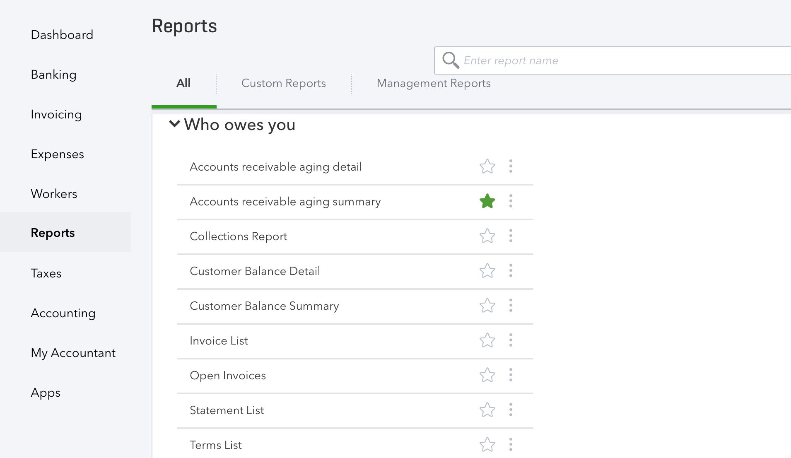Unfavorite Accounts receivable aging summary star
Screen dimensions: 791x458
click(487, 202)
